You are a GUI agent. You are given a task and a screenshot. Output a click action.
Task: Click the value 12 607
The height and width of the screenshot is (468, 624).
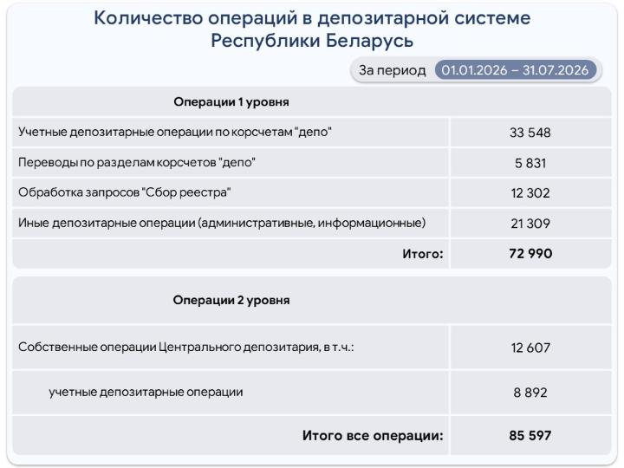pyautogui.click(x=530, y=348)
